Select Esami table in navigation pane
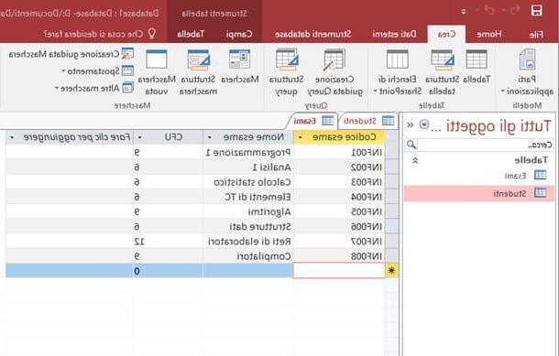This screenshot has height=356, width=559. (479, 175)
